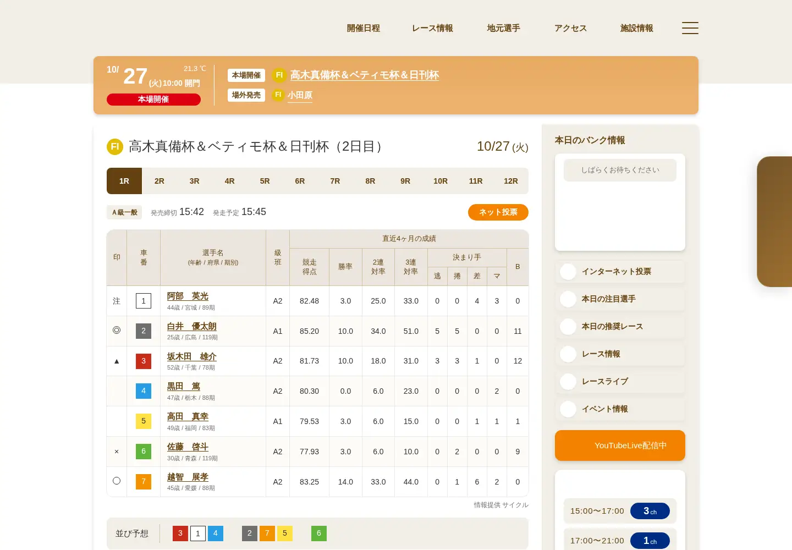This screenshot has width=792, height=550.
Task: Open racer 黒田 篤 profile link
Action: [184, 386]
